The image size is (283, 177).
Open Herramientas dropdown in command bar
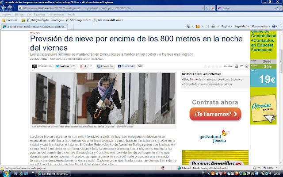coord(260,27)
